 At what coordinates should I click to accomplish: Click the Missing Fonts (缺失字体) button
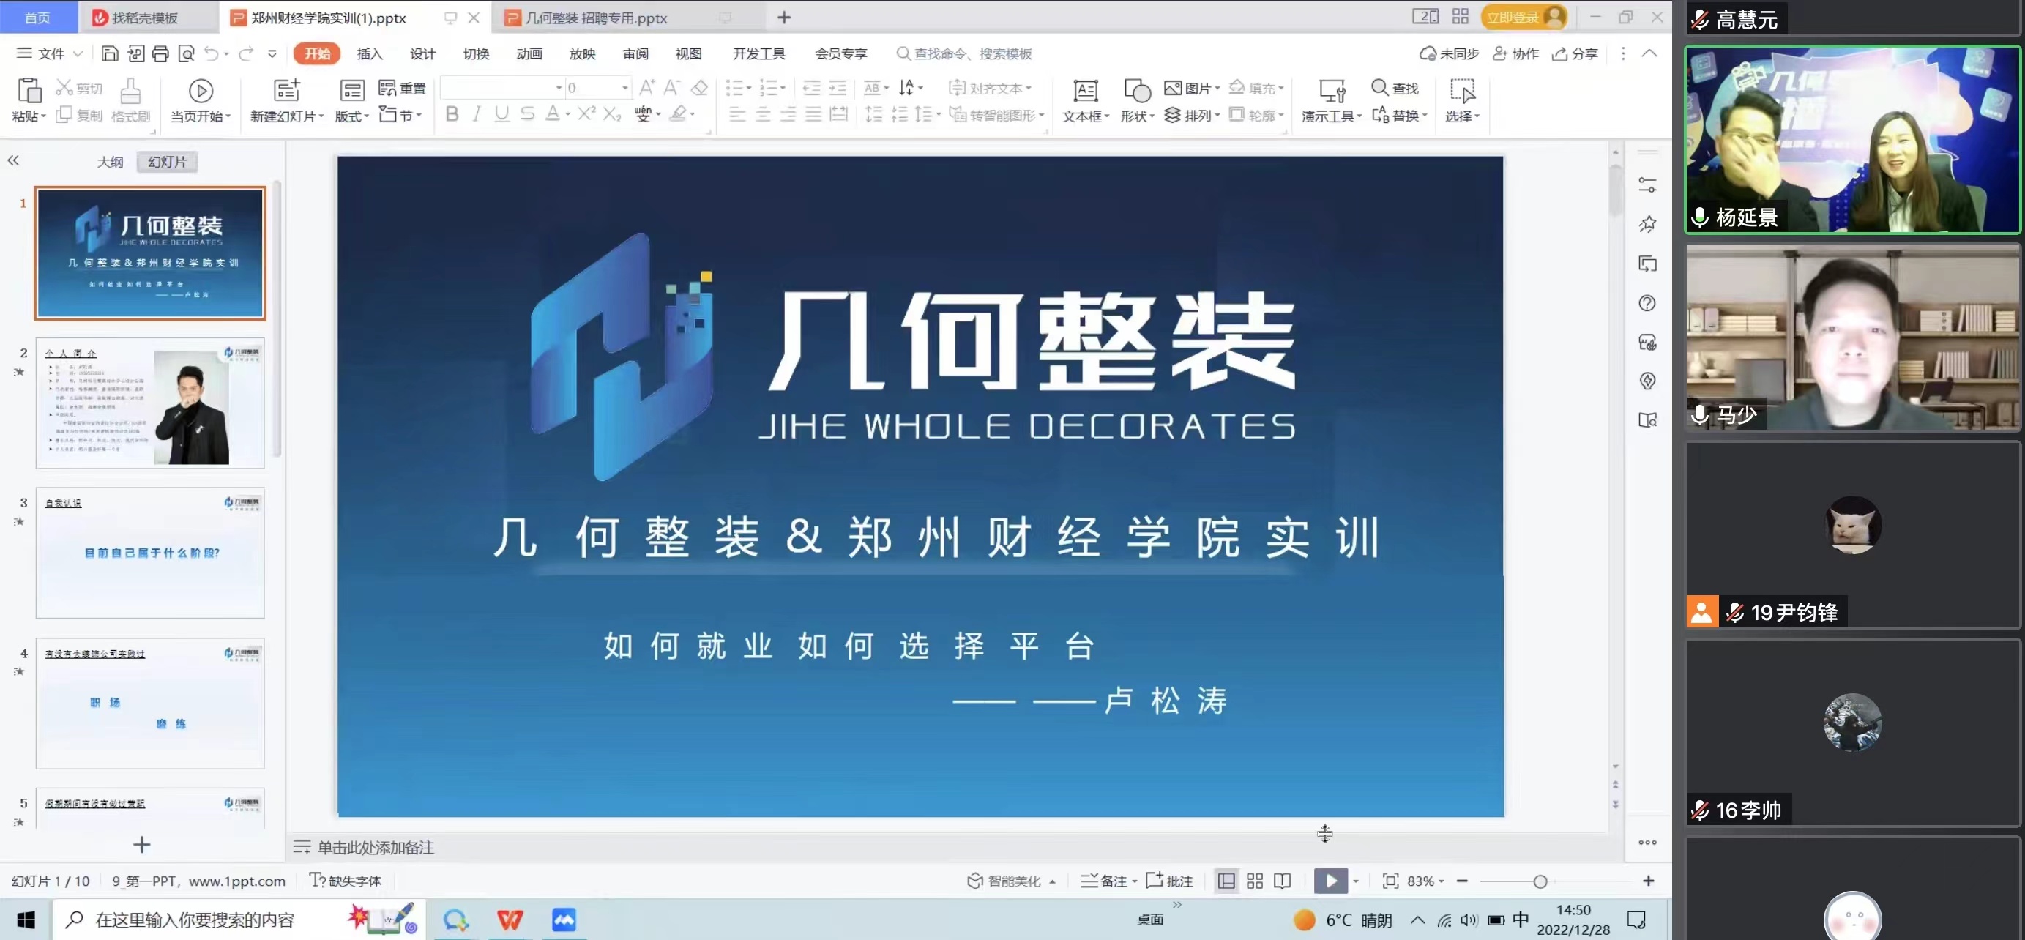click(x=346, y=881)
